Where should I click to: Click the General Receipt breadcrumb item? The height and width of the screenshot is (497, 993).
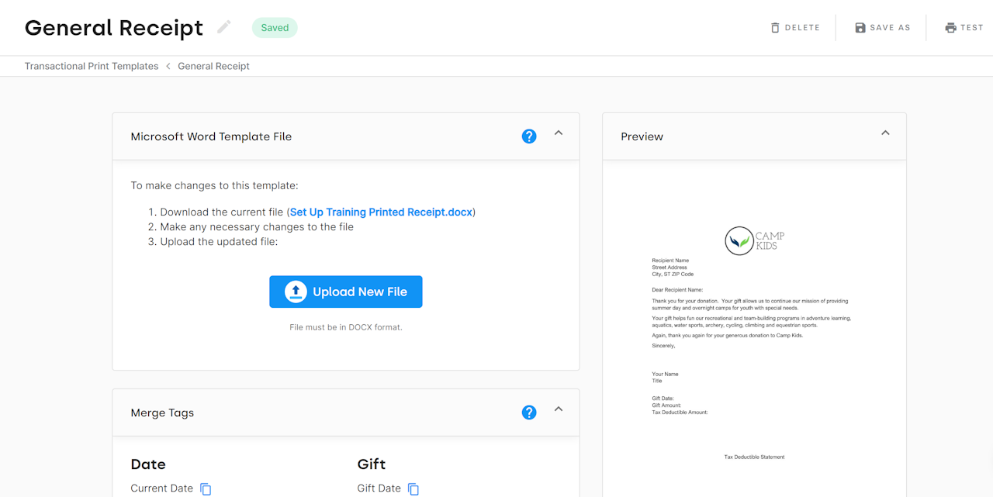click(x=213, y=66)
